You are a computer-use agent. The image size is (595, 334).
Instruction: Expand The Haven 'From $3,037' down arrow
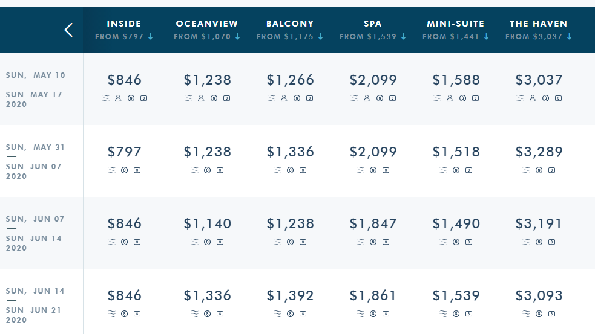568,37
